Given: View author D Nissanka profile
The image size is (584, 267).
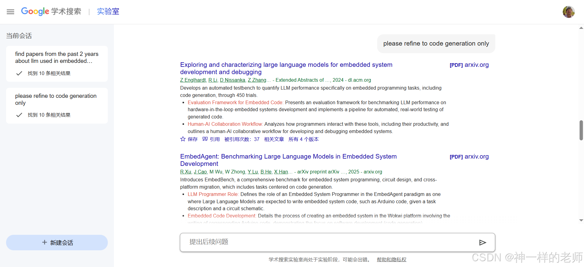Looking at the screenshot, I should 232,80.
